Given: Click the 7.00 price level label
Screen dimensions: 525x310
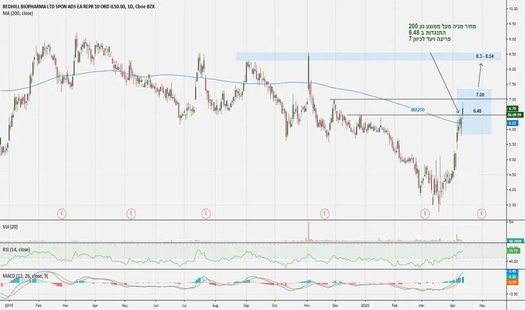Looking at the screenshot, I should (480, 95).
